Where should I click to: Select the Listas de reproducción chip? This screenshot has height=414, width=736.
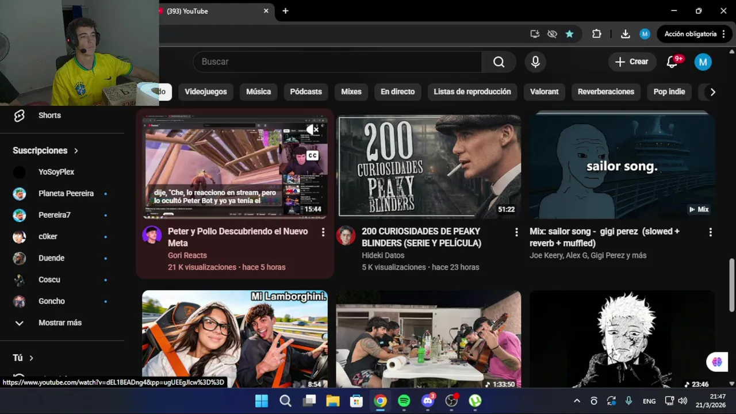[472, 91]
